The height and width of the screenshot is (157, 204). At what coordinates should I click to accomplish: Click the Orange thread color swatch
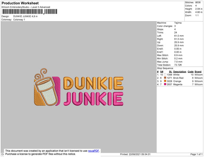tap(165, 81)
